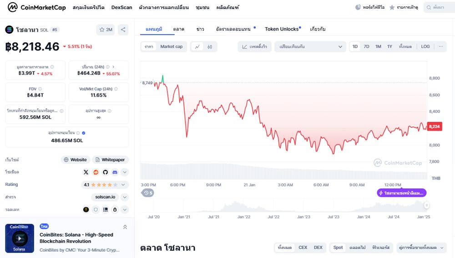Viewport: 455px width, 258px height.
Task: Open the compare-with dropdown above chart
Action: coord(310,46)
